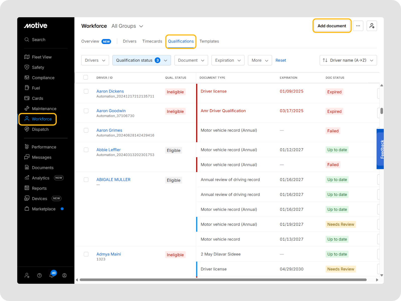The image size is (401, 301).
Task: Expand the Qualification status filter
Action: coord(142,60)
